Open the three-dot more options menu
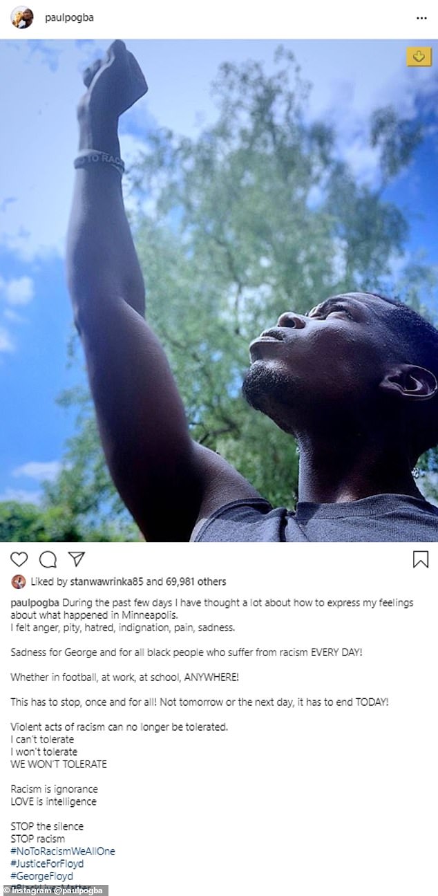The height and width of the screenshot is (896, 438). [x=421, y=18]
